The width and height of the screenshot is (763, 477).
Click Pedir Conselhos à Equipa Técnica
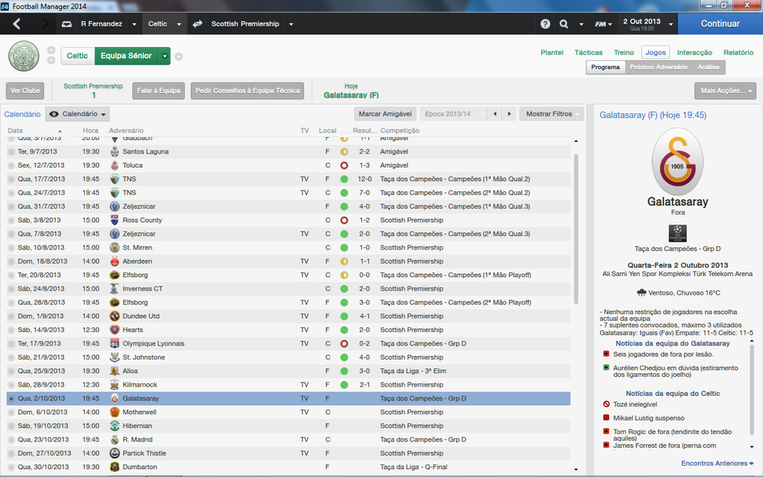coord(247,91)
